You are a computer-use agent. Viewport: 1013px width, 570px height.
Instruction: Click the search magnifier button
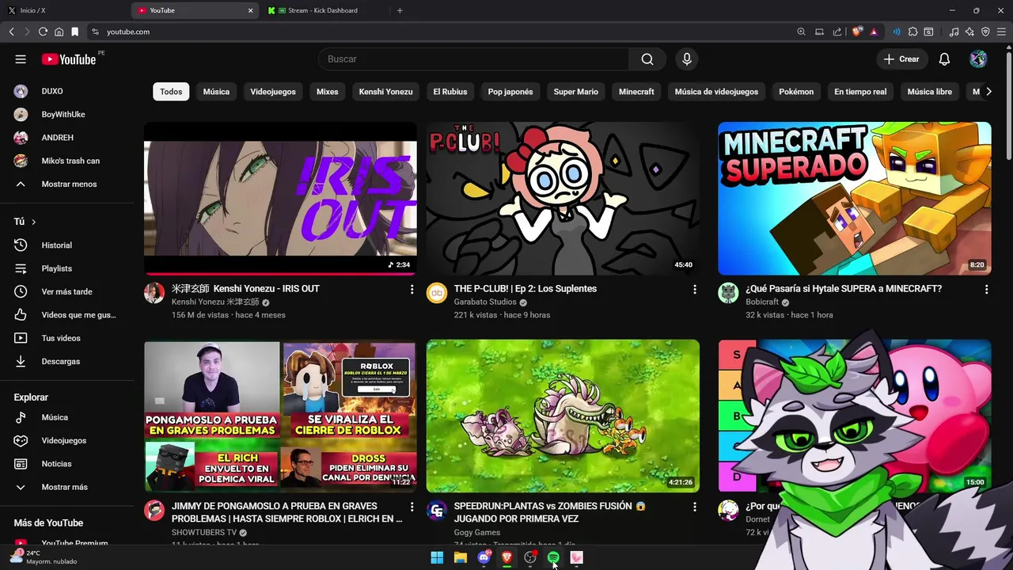pyautogui.click(x=647, y=59)
